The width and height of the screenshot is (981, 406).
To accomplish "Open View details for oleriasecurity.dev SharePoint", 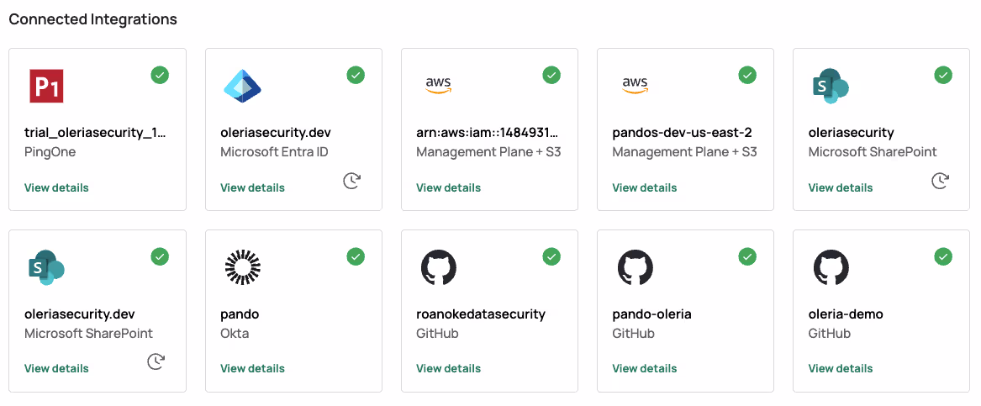I will 56,368.
